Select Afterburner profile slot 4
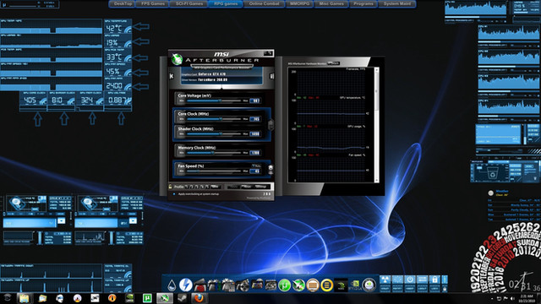 pyautogui.click(x=202, y=187)
